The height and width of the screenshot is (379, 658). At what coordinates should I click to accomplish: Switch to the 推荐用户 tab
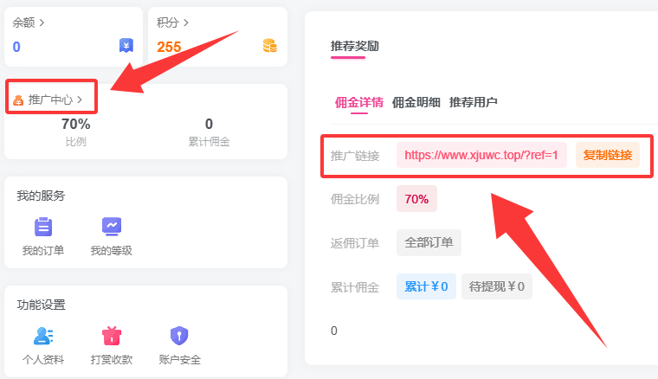[474, 102]
